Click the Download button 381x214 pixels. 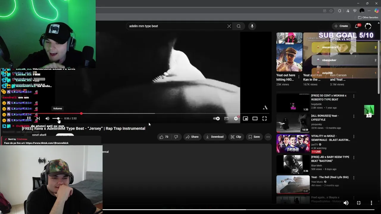tap(215, 137)
